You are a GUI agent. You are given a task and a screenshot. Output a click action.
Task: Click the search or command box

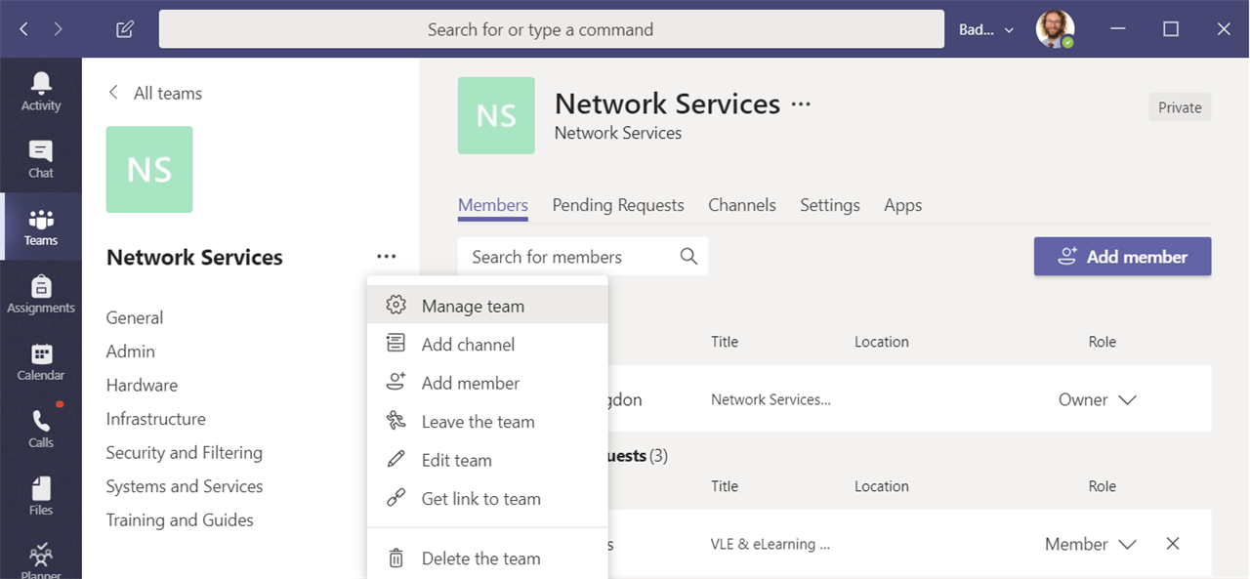(552, 29)
